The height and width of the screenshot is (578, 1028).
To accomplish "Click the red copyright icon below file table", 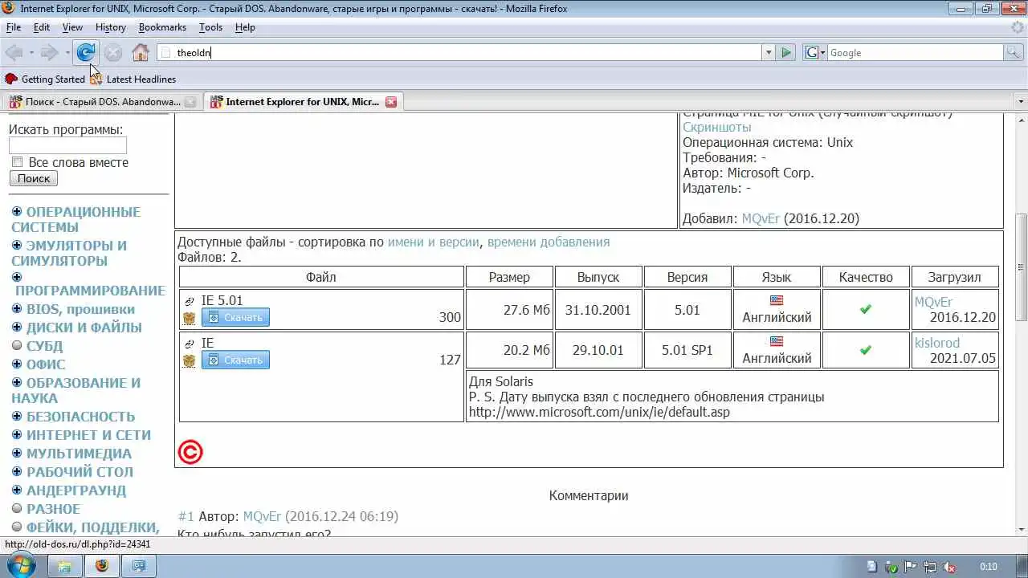I will coord(190,452).
